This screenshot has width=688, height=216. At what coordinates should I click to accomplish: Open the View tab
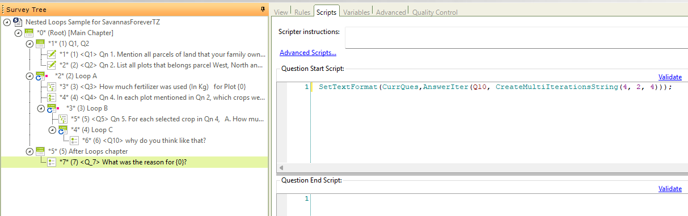281,12
